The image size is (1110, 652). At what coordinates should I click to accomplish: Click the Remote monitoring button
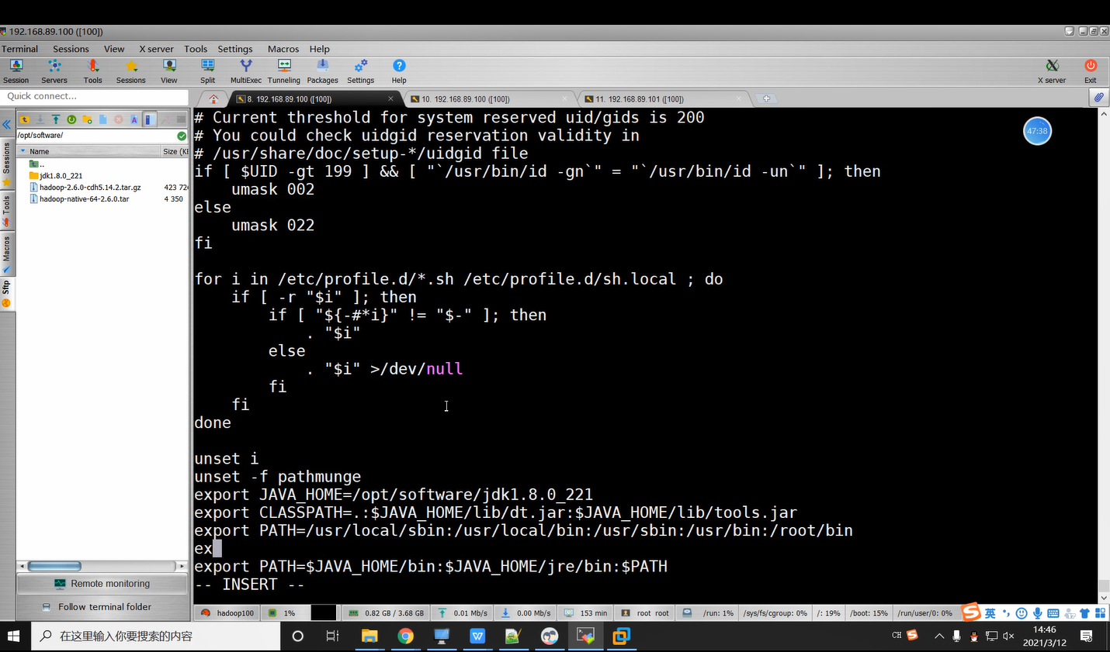(x=102, y=584)
